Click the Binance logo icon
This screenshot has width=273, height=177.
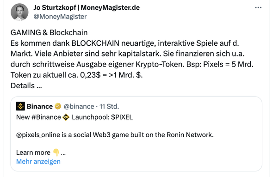point(20,106)
